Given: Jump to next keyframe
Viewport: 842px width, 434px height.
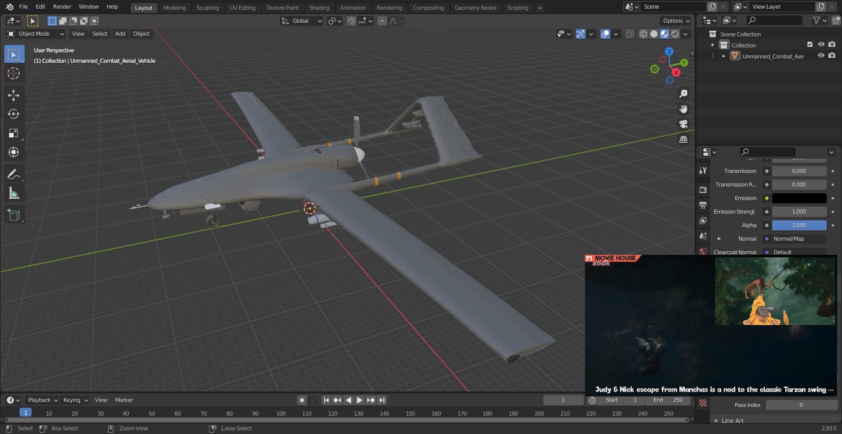Looking at the screenshot, I should pyautogui.click(x=371, y=400).
